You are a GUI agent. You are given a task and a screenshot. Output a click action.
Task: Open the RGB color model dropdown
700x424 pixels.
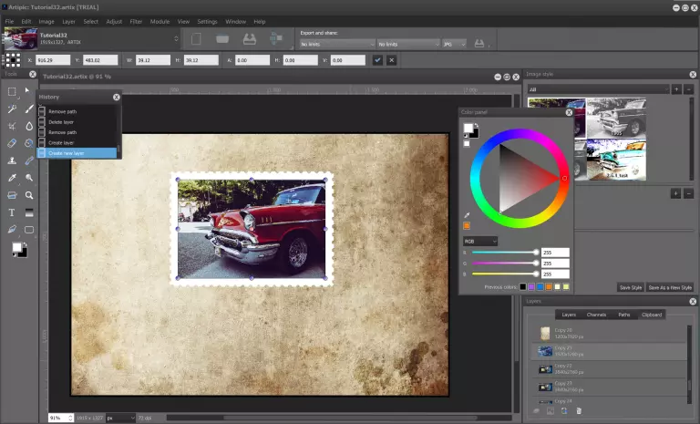pos(479,242)
